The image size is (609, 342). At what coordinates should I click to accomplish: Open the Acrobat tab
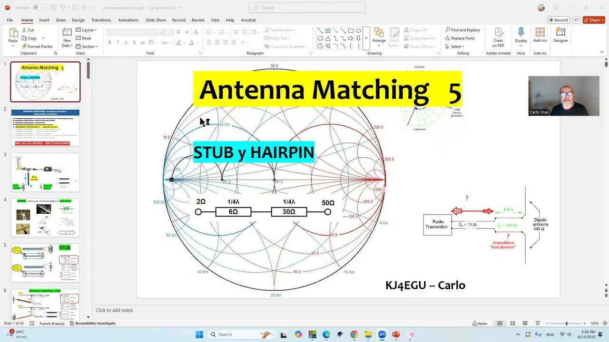248,20
